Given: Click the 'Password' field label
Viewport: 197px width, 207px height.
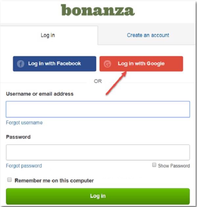Looking at the screenshot, I should [x=18, y=137].
